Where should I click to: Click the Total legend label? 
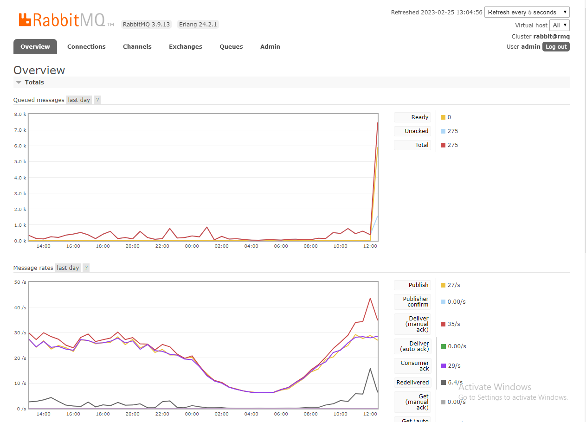coord(412,145)
